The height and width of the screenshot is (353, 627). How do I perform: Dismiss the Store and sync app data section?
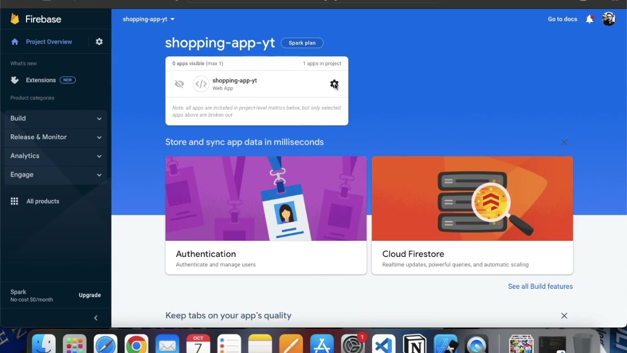(564, 142)
